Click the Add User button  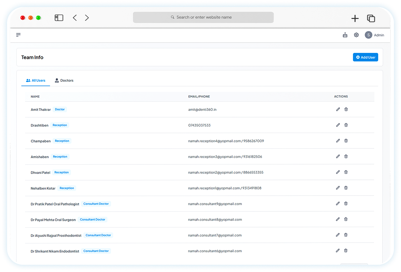tap(365, 57)
